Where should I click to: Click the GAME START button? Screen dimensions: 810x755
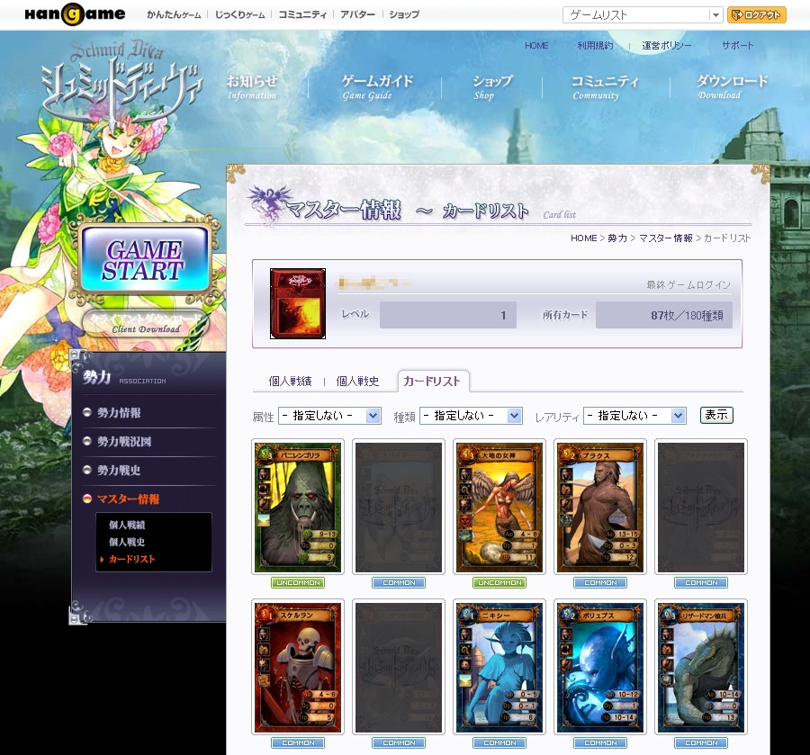point(145,259)
